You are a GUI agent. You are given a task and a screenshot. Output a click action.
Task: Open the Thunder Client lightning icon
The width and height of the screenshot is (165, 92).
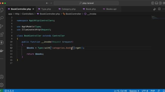[2, 42]
